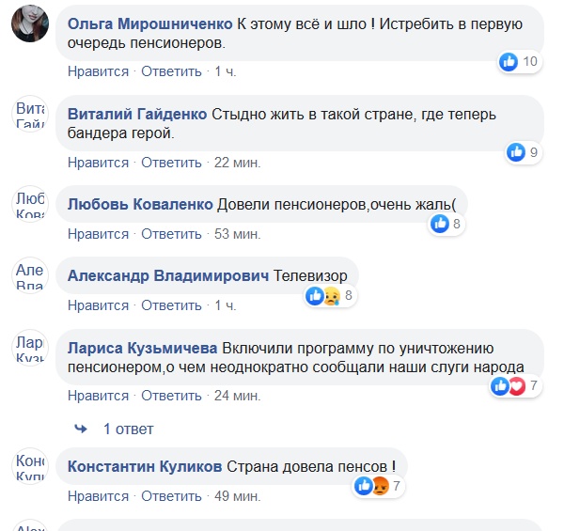
Task: Open Константин Куликов's profile name link
Action: pyautogui.click(x=145, y=467)
